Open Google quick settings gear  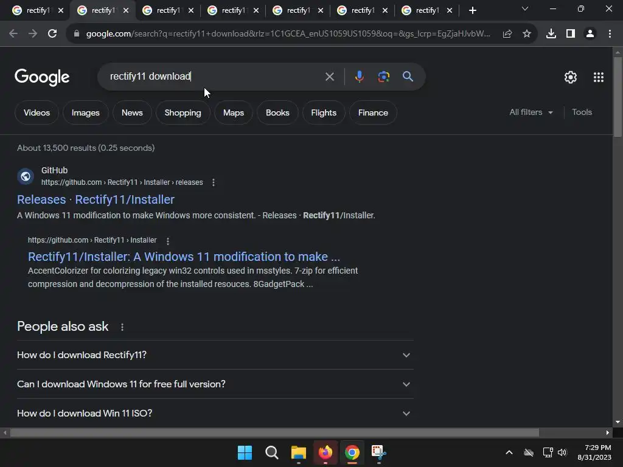(x=571, y=77)
